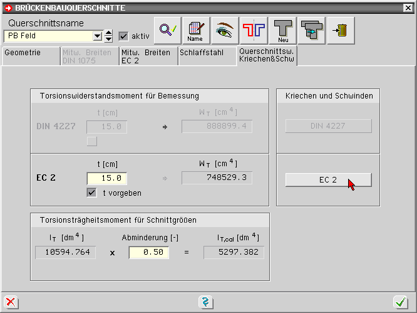Click the rename cross-section Name icon
This screenshot has height=313, width=417.
[195, 29]
